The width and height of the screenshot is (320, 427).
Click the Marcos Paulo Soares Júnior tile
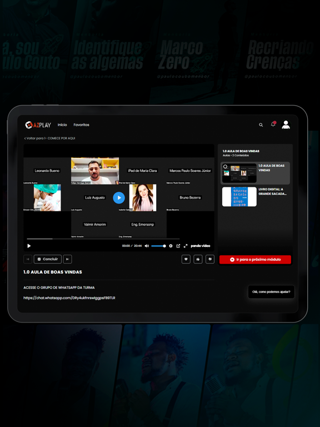click(190, 171)
